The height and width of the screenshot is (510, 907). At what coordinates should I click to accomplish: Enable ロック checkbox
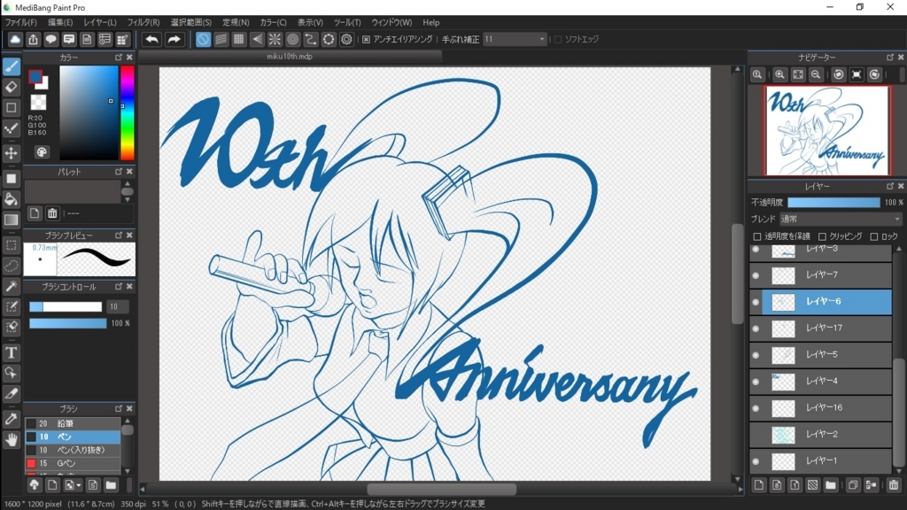(x=874, y=236)
